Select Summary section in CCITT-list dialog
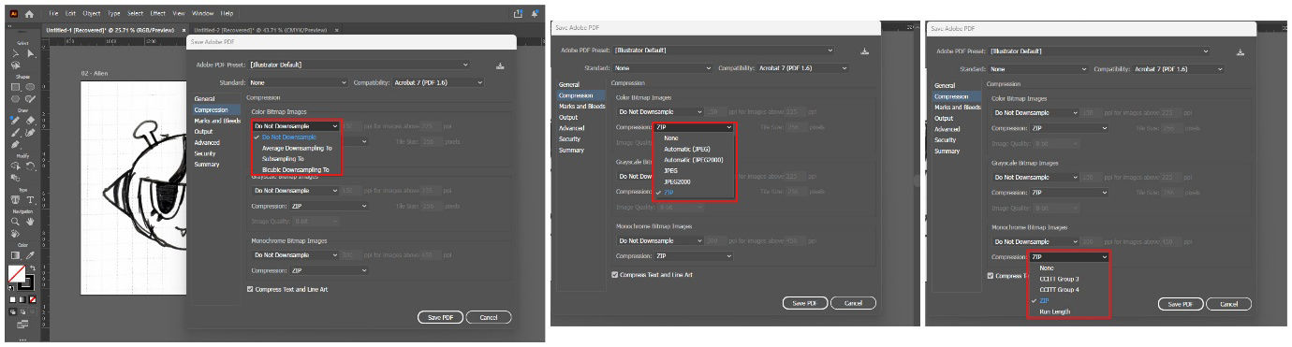This screenshot has width=1292, height=347. click(x=947, y=151)
